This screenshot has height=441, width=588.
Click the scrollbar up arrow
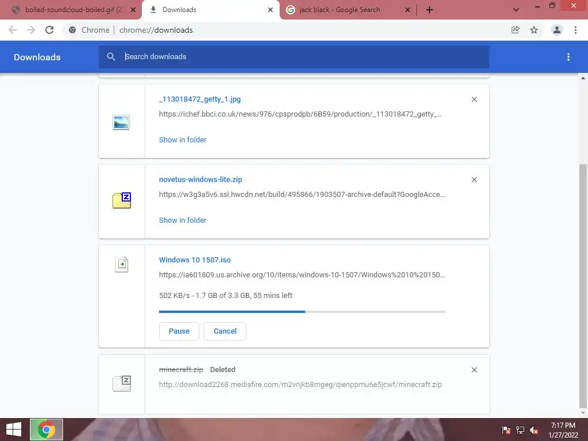point(583,78)
